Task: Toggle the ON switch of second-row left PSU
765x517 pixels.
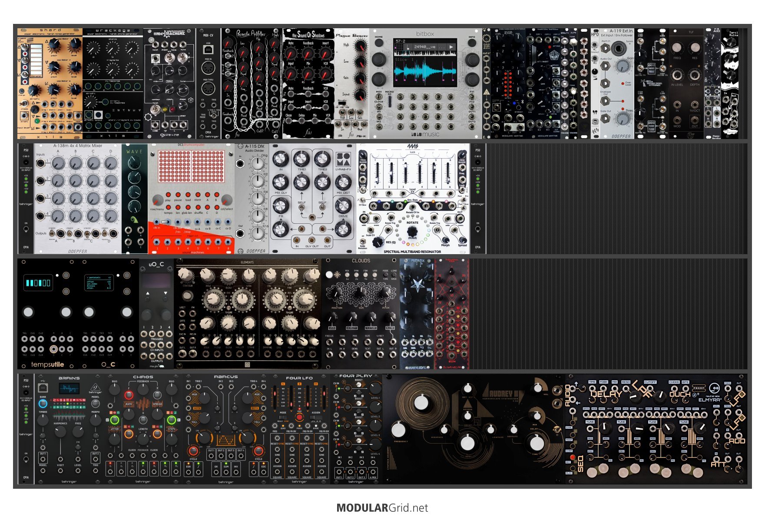Action: tap(26, 229)
